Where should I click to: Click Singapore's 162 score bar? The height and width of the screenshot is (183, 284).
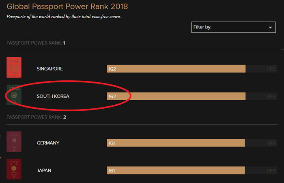(176, 69)
